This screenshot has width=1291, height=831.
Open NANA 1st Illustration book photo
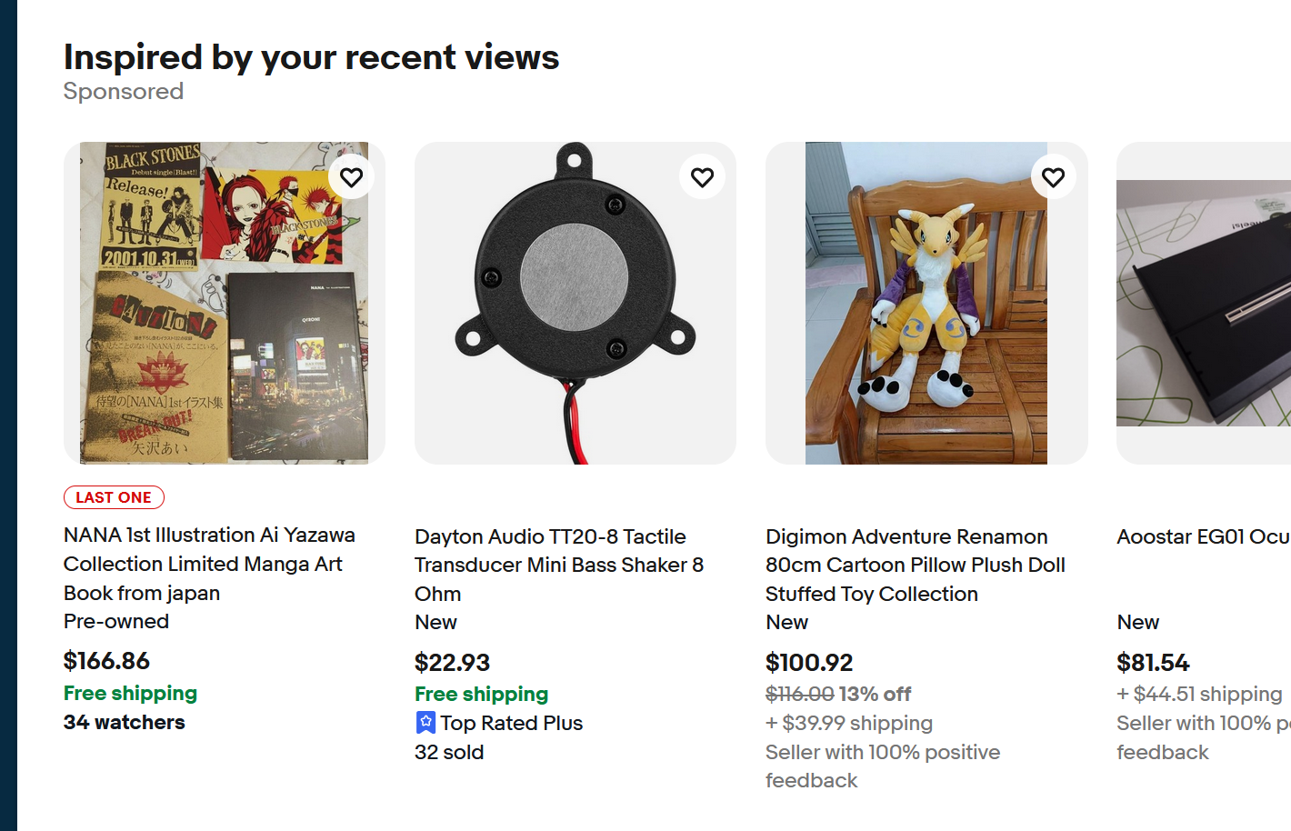[225, 303]
